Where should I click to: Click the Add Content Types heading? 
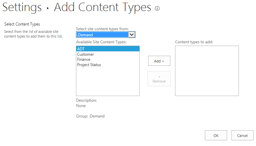pyautogui.click(x=102, y=7)
